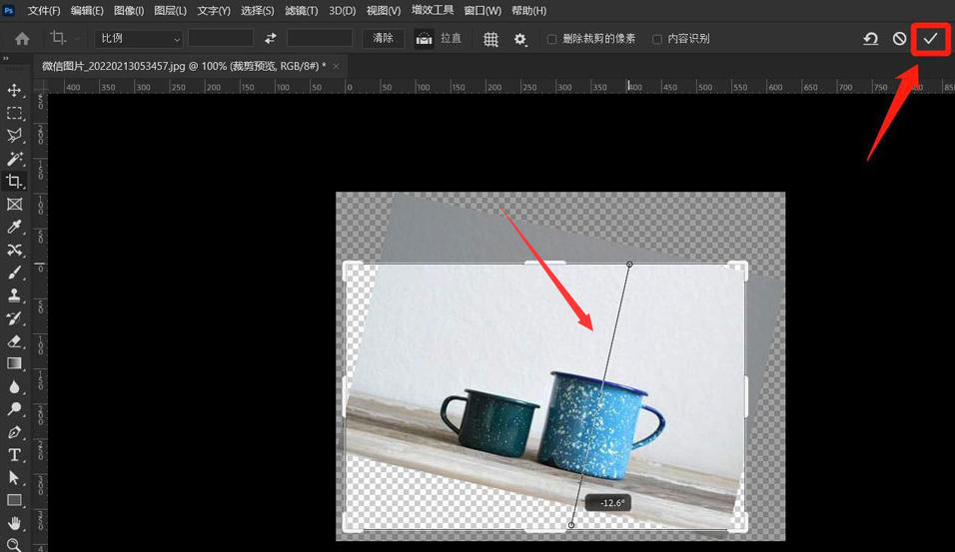
Task: Choose the Hand tool
Action: (x=15, y=523)
